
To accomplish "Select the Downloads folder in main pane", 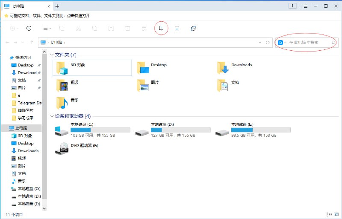I will click(x=241, y=65).
